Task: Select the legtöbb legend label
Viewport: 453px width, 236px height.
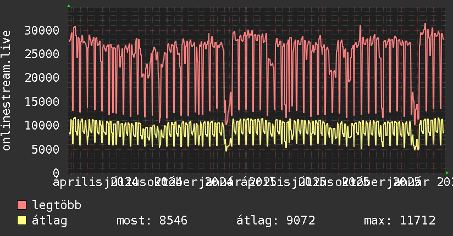Action: tap(57, 206)
